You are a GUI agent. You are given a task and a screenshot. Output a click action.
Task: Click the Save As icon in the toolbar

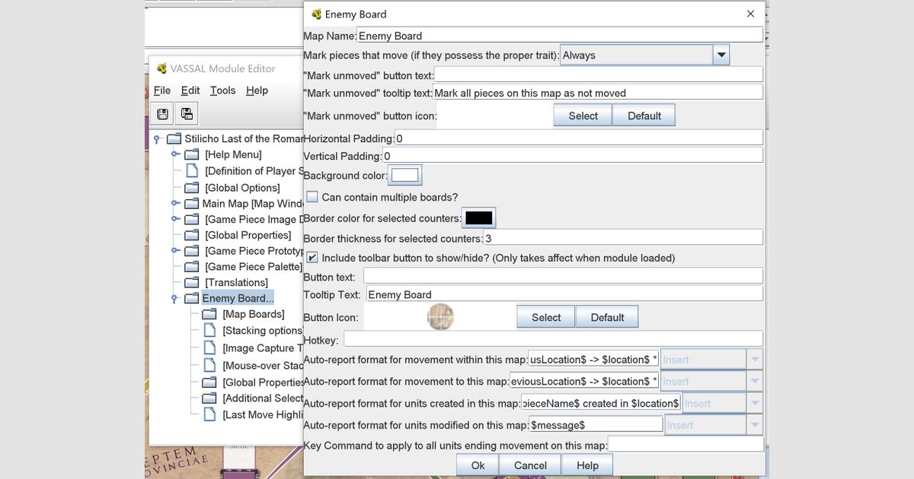tap(186, 113)
